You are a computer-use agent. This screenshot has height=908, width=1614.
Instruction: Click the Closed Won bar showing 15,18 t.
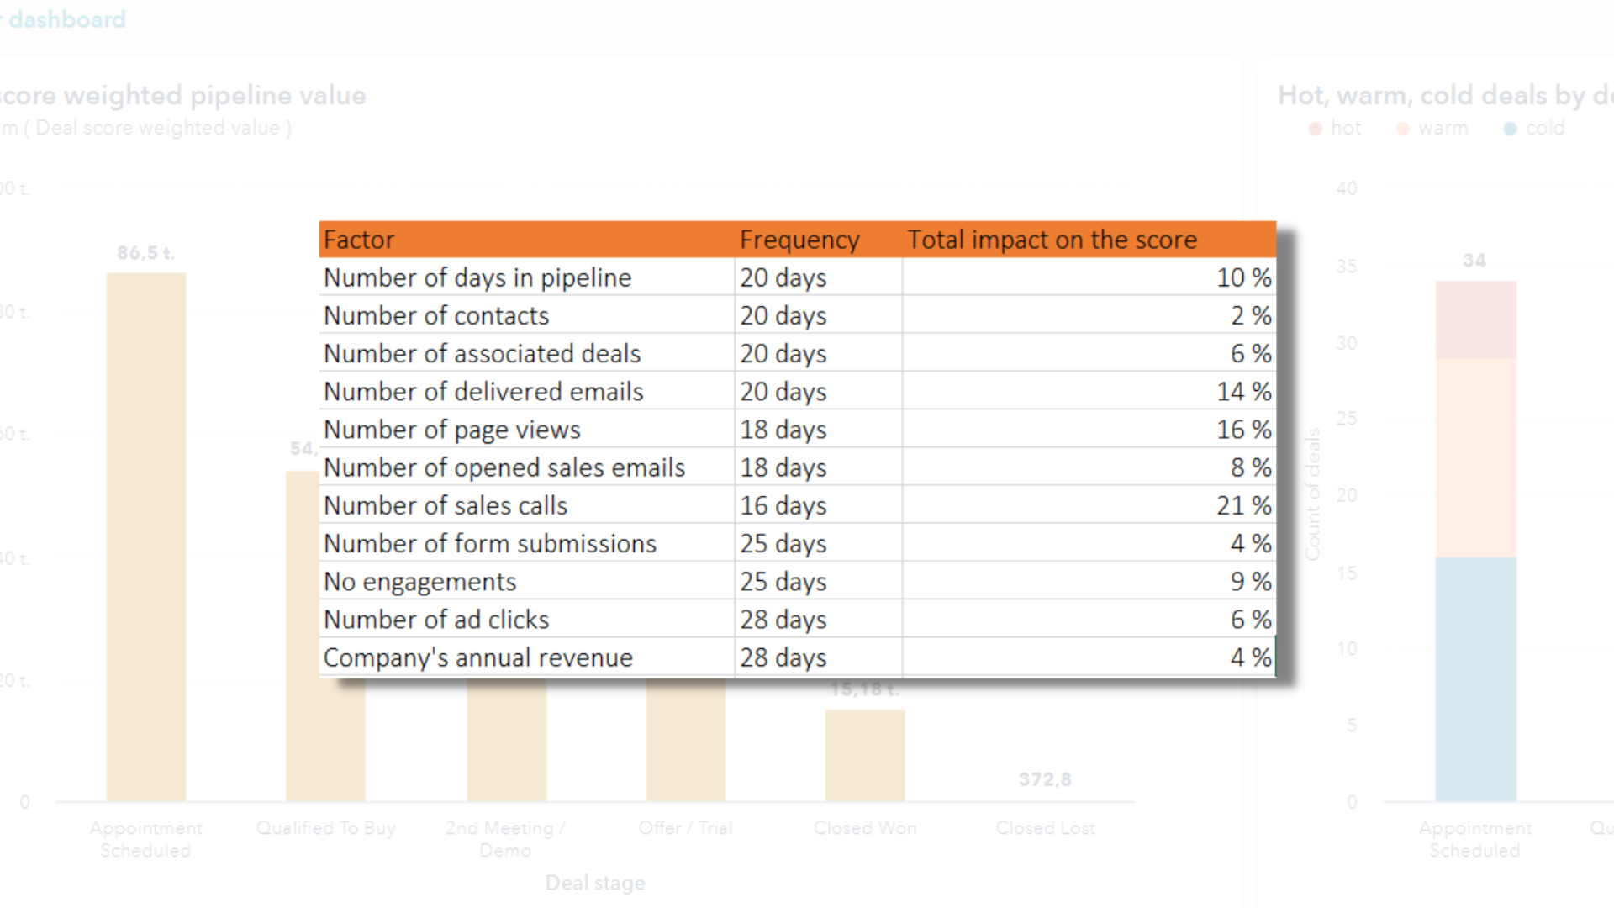(865, 757)
